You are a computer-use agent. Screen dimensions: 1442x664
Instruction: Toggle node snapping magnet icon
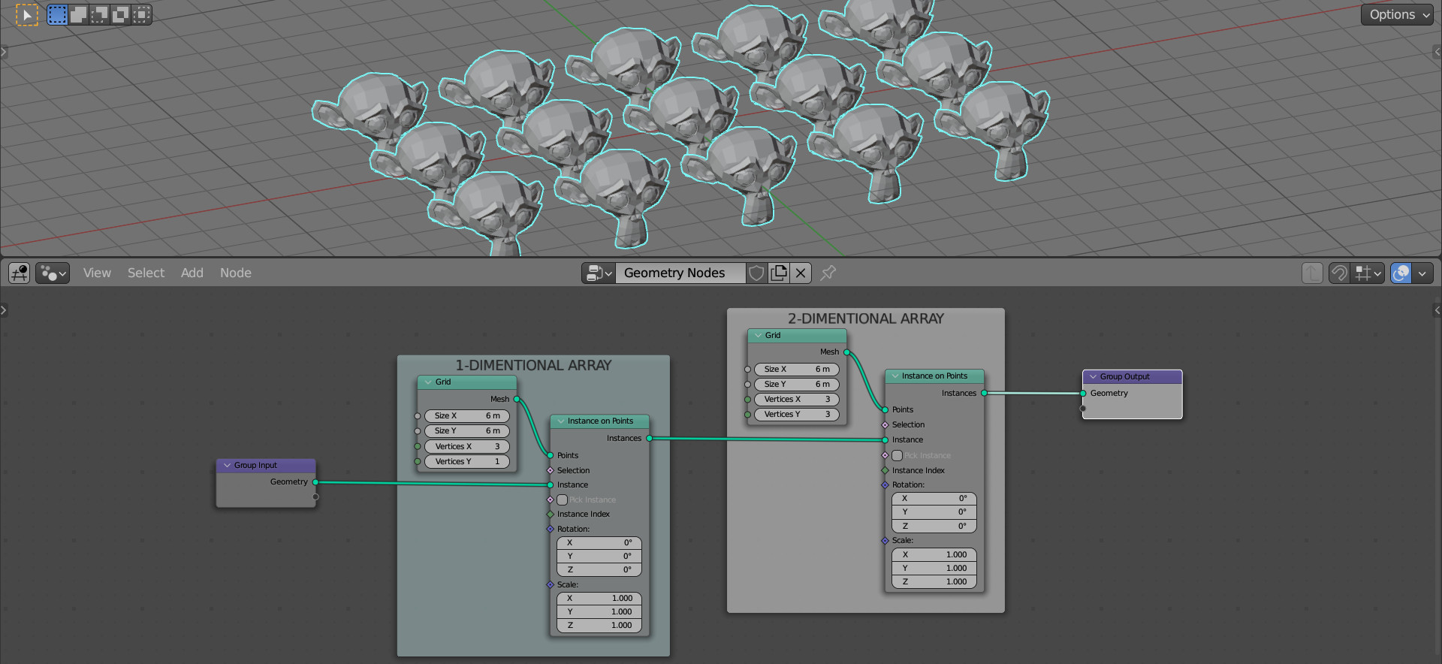[1339, 273]
